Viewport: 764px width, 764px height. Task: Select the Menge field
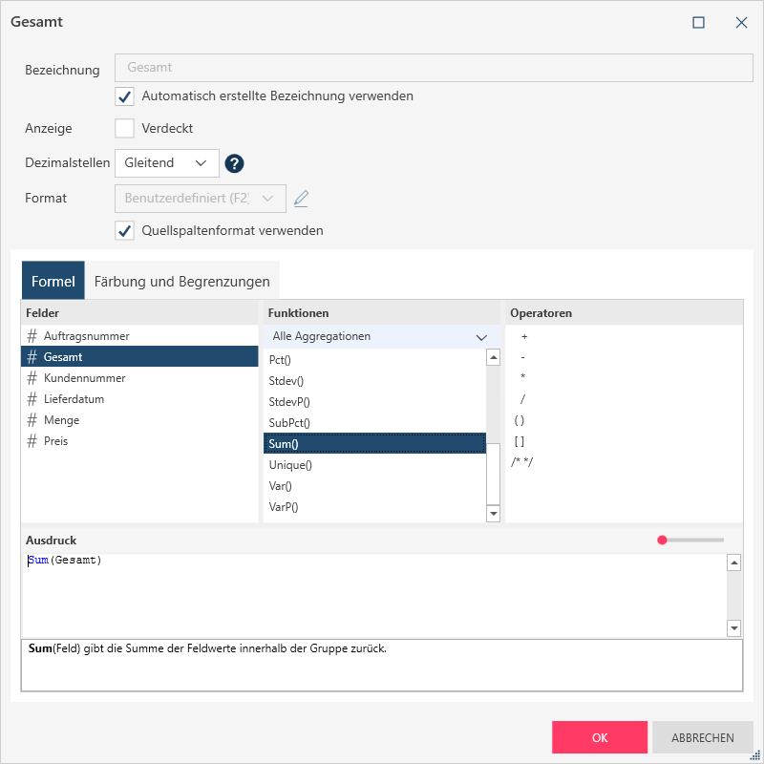[61, 420]
